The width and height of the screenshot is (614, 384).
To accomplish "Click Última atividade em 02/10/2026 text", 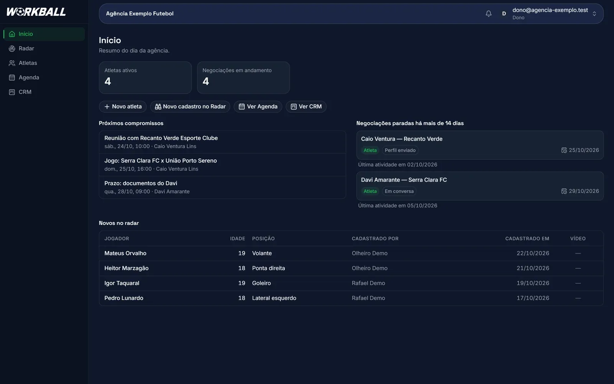I will pyautogui.click(x=398, y=165).
